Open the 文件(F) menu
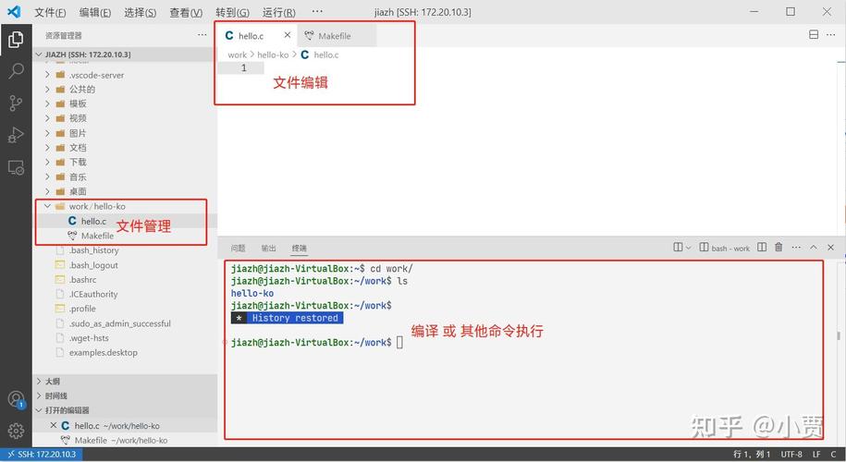 click(50, 12)
